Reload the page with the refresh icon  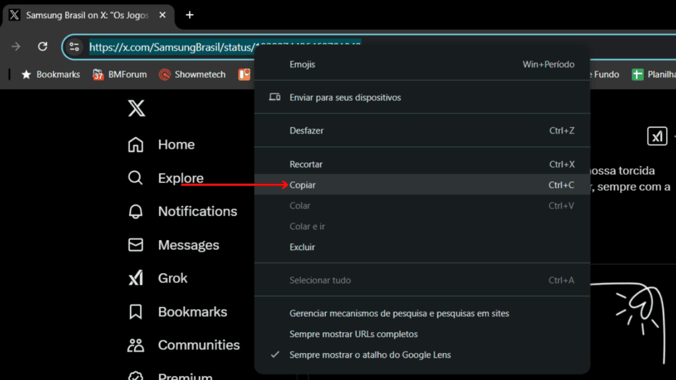(42, 46)
